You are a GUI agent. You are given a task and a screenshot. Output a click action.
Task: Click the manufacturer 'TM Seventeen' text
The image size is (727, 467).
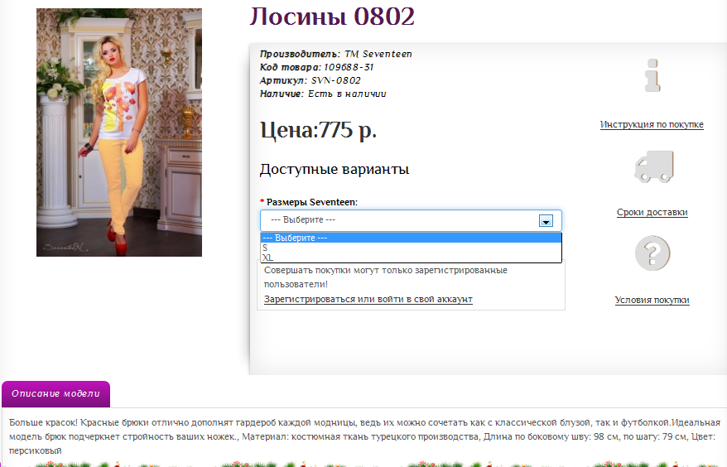click(x=378, y=54)
